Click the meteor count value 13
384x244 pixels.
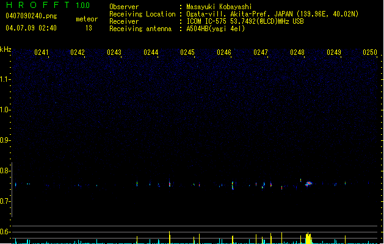point(89,28)
